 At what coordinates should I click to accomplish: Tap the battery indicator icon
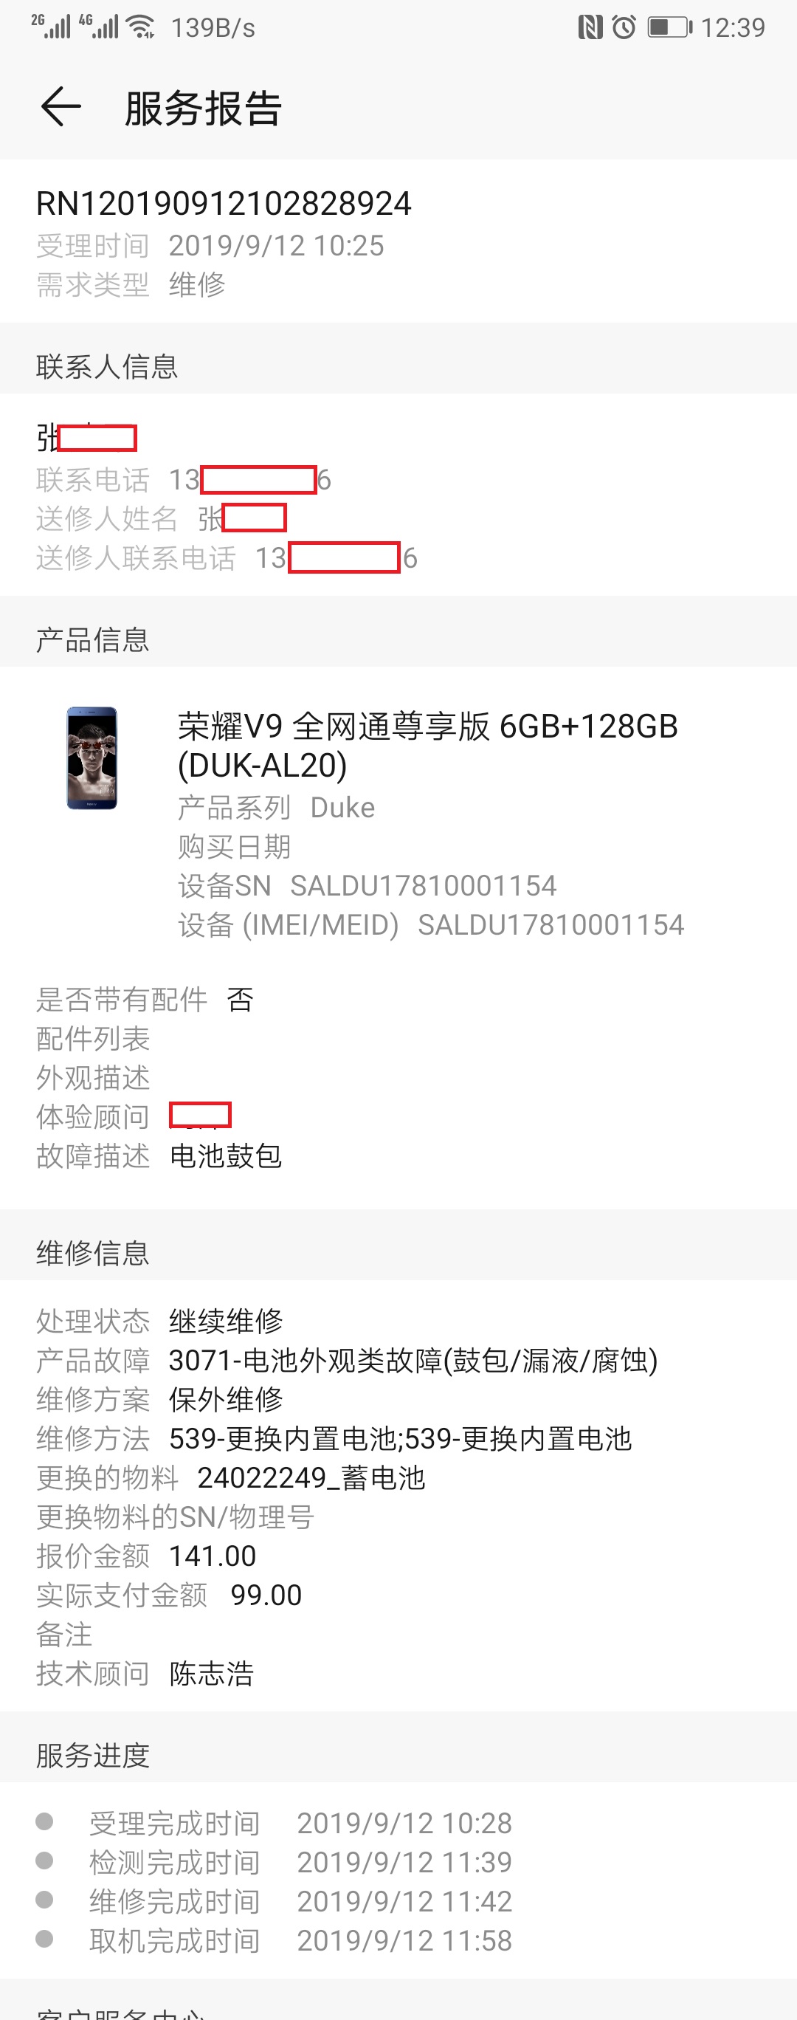coord(670,27)
